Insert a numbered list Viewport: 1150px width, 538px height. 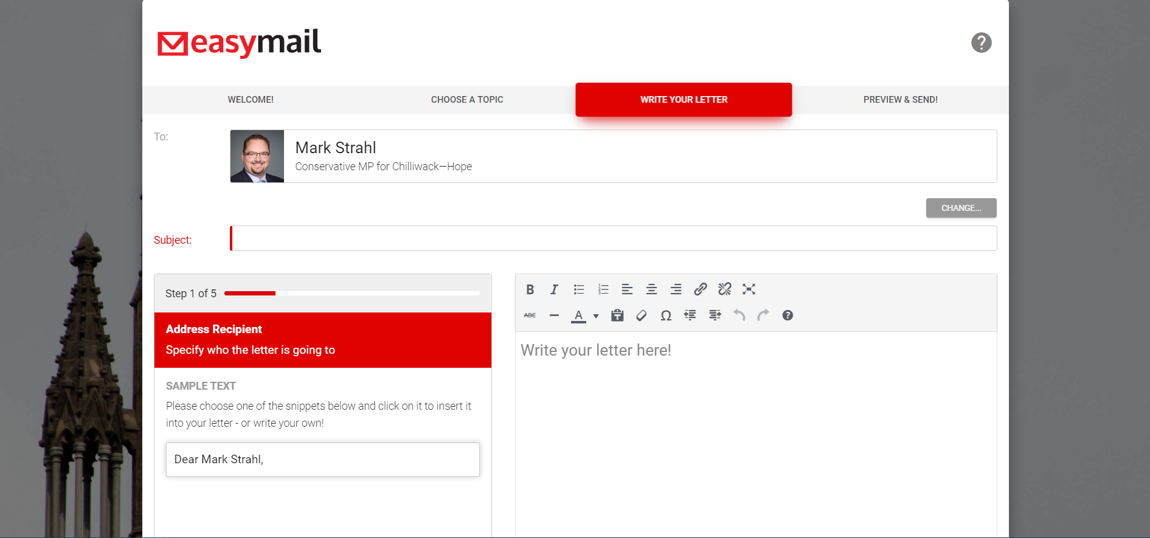coord(603,289)
